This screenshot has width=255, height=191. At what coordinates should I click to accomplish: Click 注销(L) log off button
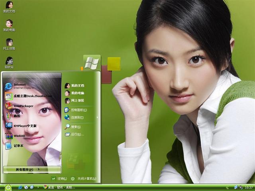pos(59,179)
